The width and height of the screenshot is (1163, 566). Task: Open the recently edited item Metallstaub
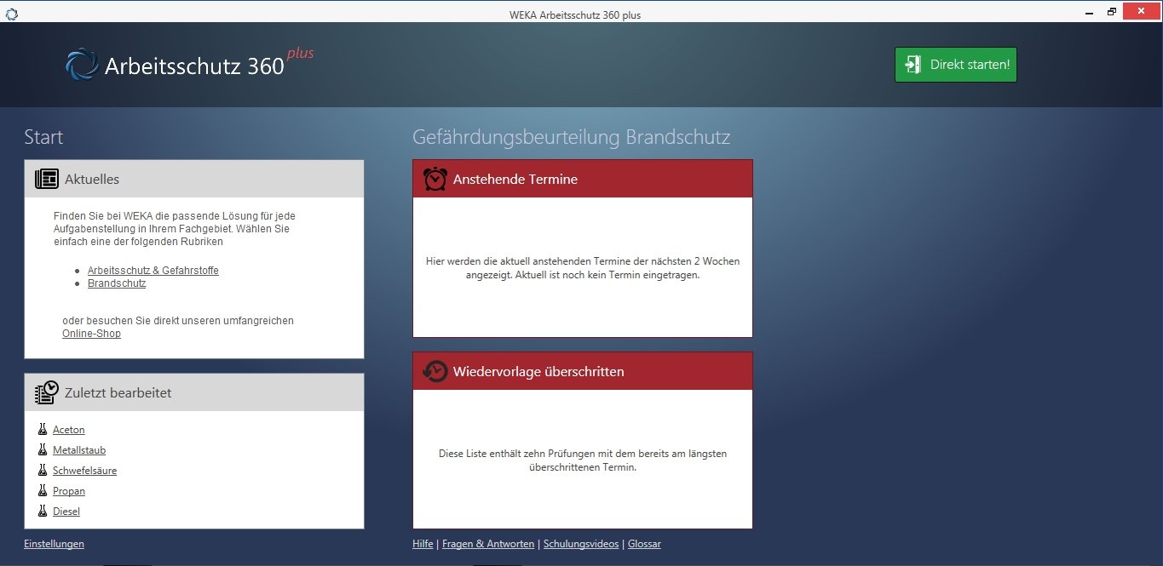(x=79, y=450)
